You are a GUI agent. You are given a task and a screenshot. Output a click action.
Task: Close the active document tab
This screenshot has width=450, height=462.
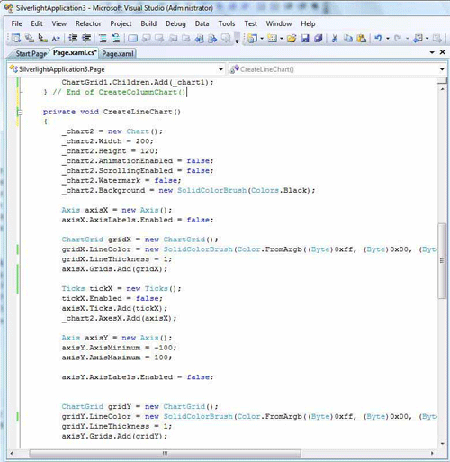pyautogui.click(x=442, y=52)
